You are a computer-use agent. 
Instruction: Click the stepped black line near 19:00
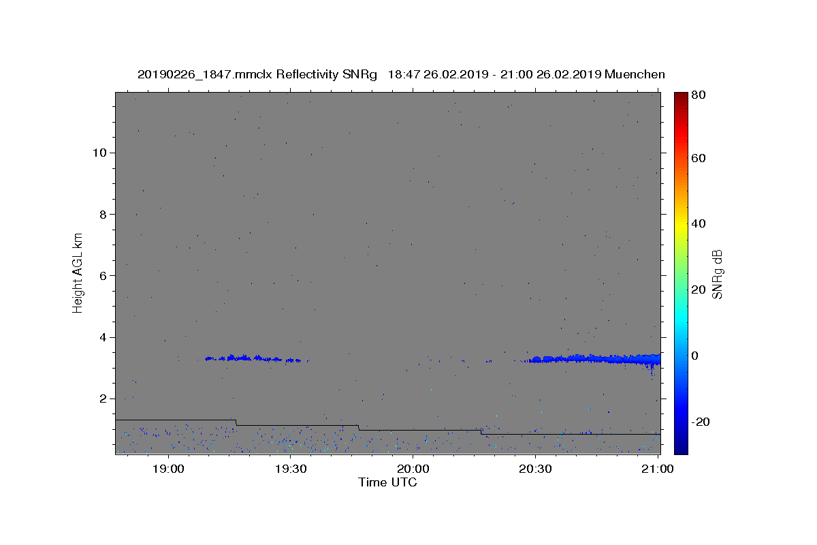[x=176, y=420]
